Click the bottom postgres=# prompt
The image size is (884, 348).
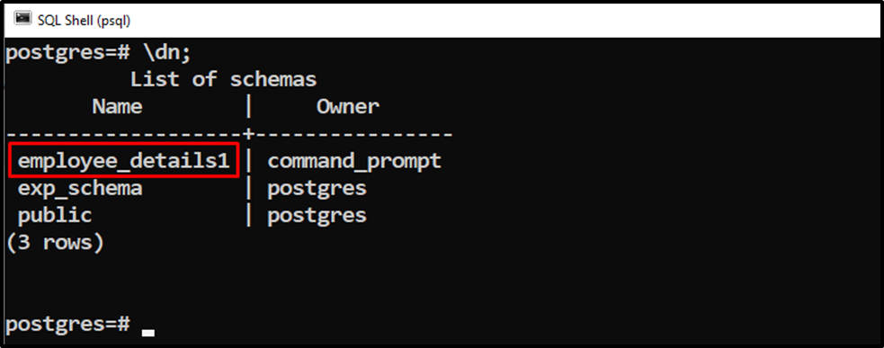pyautogui.click(x=67, y=325)
